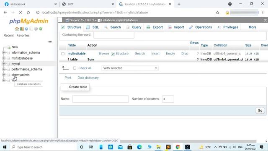Open the Query tab

click(x=134, y=27)
